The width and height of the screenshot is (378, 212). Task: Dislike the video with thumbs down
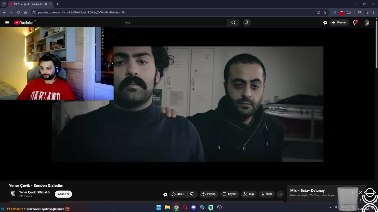192,194
